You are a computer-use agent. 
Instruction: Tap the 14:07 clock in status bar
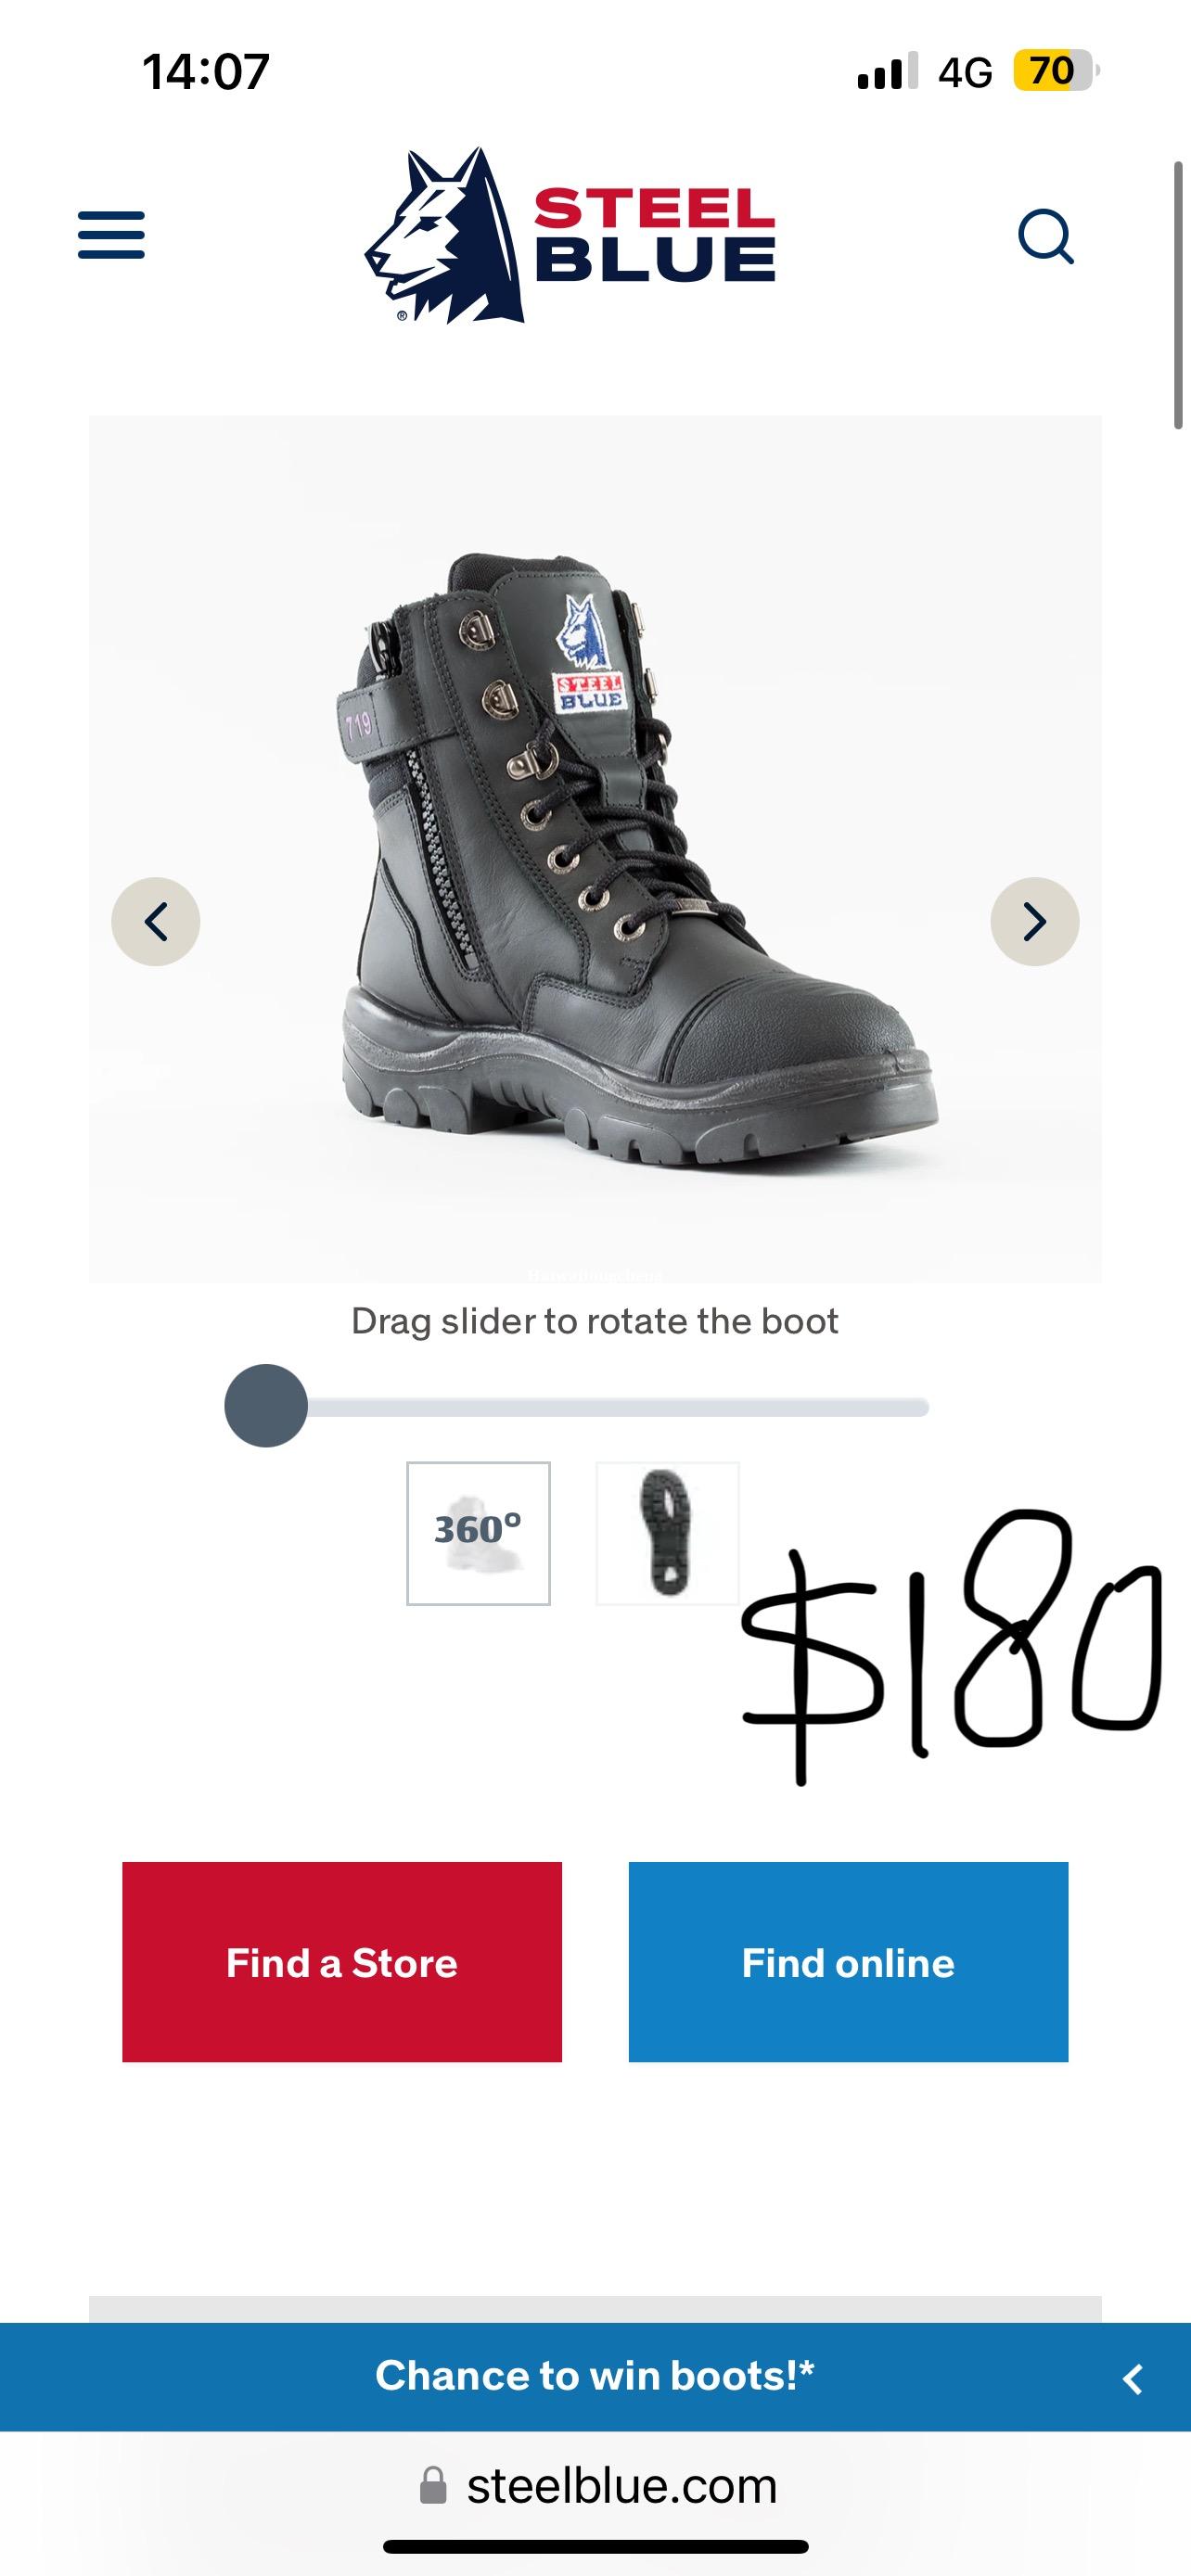(206, 72)
